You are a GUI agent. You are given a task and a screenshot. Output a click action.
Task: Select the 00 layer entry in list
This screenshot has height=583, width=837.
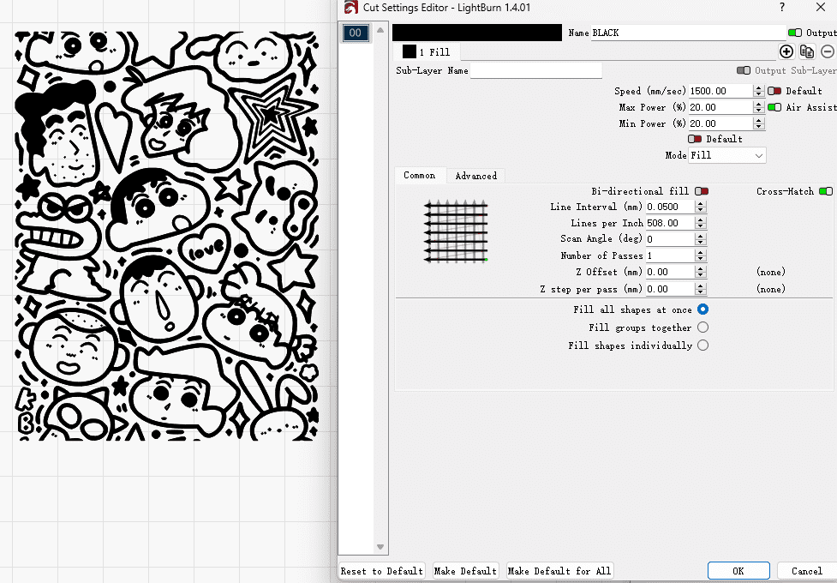click(356, 33)
